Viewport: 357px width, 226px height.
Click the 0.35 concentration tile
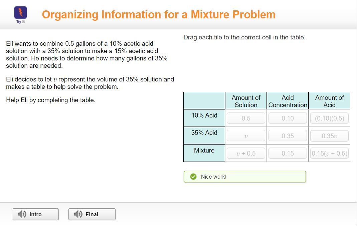tap(288, 136)
